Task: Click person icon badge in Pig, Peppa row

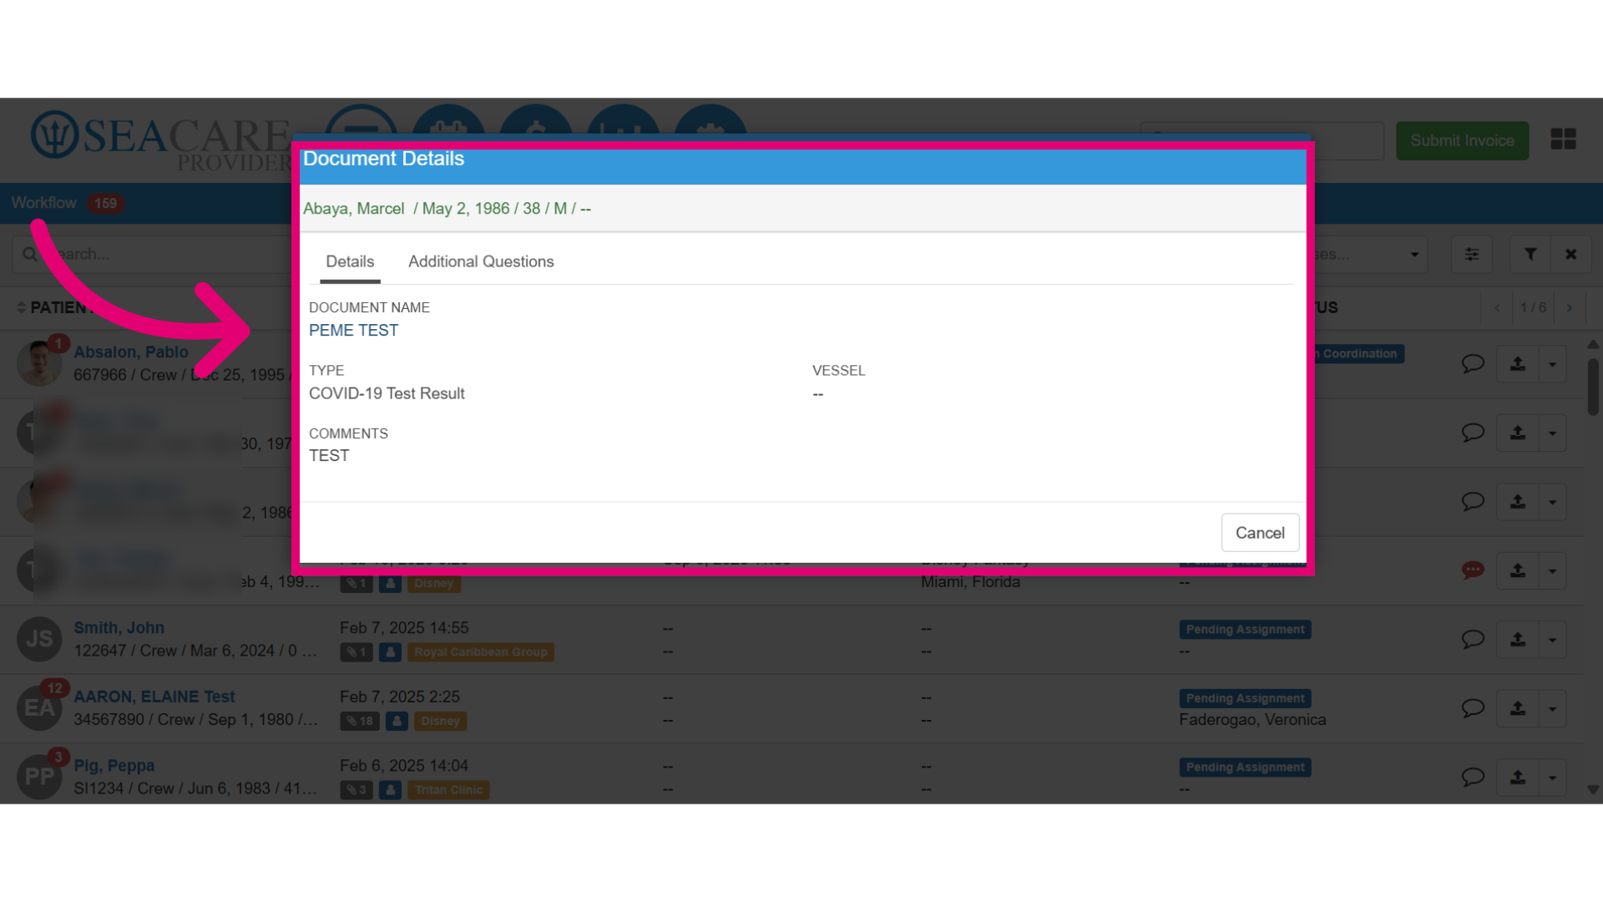Action: pos(390,790)
